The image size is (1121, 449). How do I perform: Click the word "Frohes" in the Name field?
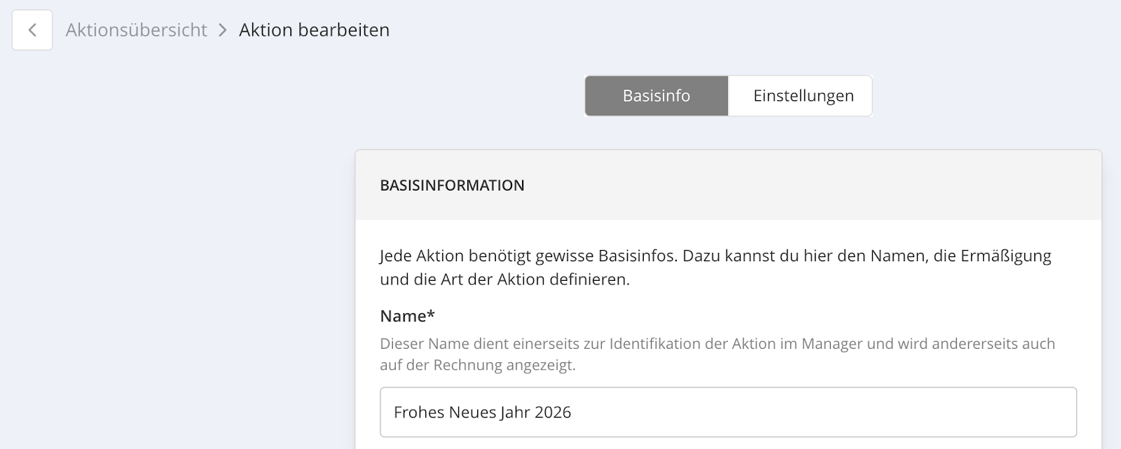tap(417, 413)
